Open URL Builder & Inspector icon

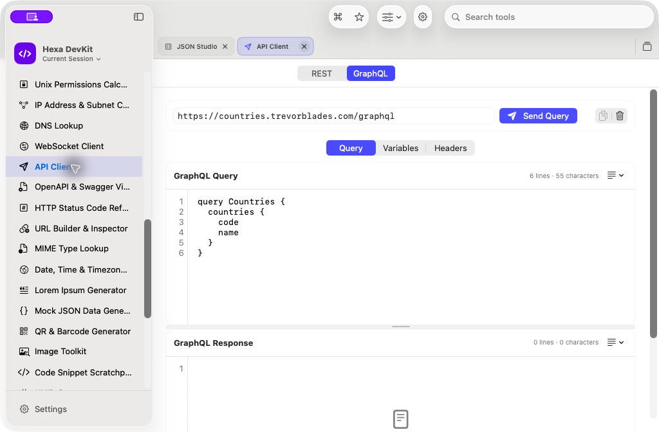click(x=24, y=228)
